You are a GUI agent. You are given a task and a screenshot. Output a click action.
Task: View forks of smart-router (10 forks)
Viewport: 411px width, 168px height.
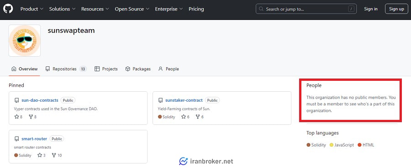[57, 155]
